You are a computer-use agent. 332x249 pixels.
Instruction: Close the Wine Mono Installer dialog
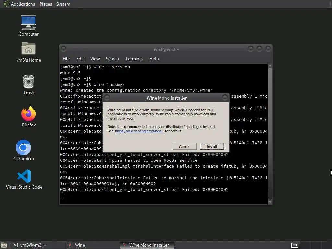(225, 97)
